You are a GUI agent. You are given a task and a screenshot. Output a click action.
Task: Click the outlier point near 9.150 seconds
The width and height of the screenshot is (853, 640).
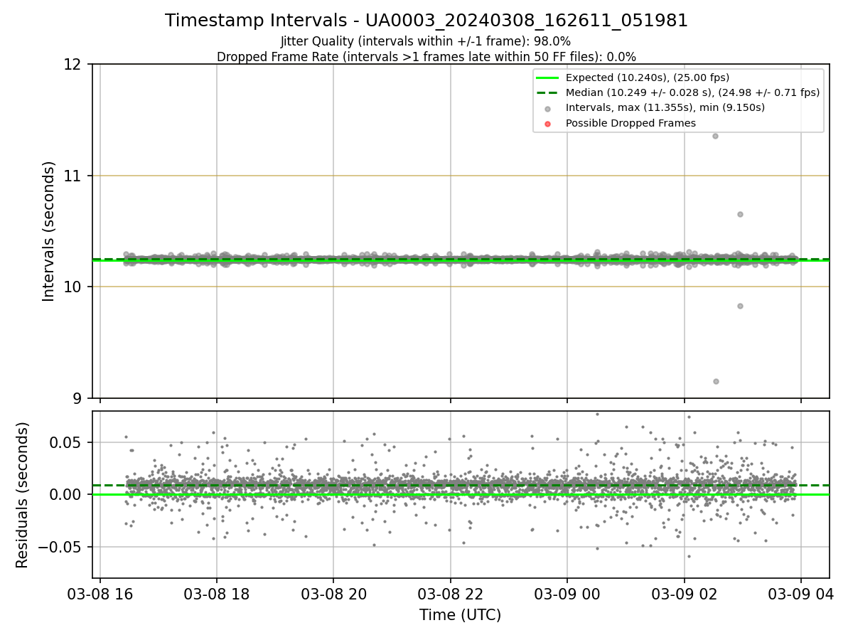(x=716, y=381)
